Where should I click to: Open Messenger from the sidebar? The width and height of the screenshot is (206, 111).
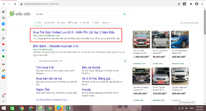[3, 24]
